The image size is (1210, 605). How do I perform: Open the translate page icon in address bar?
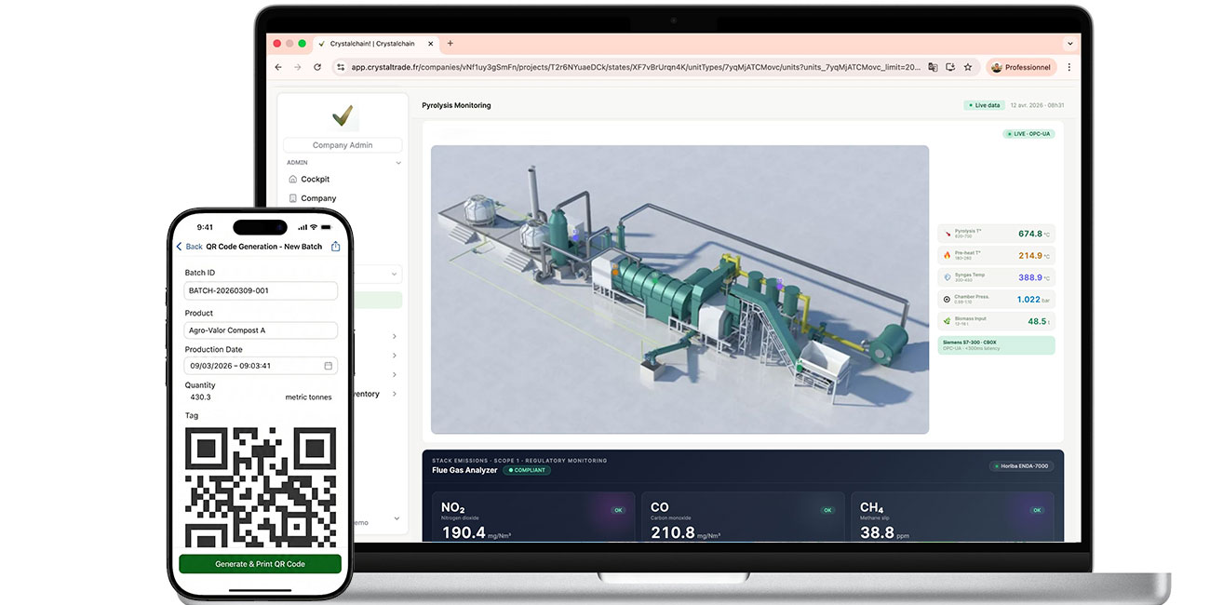tap(933, 67)
